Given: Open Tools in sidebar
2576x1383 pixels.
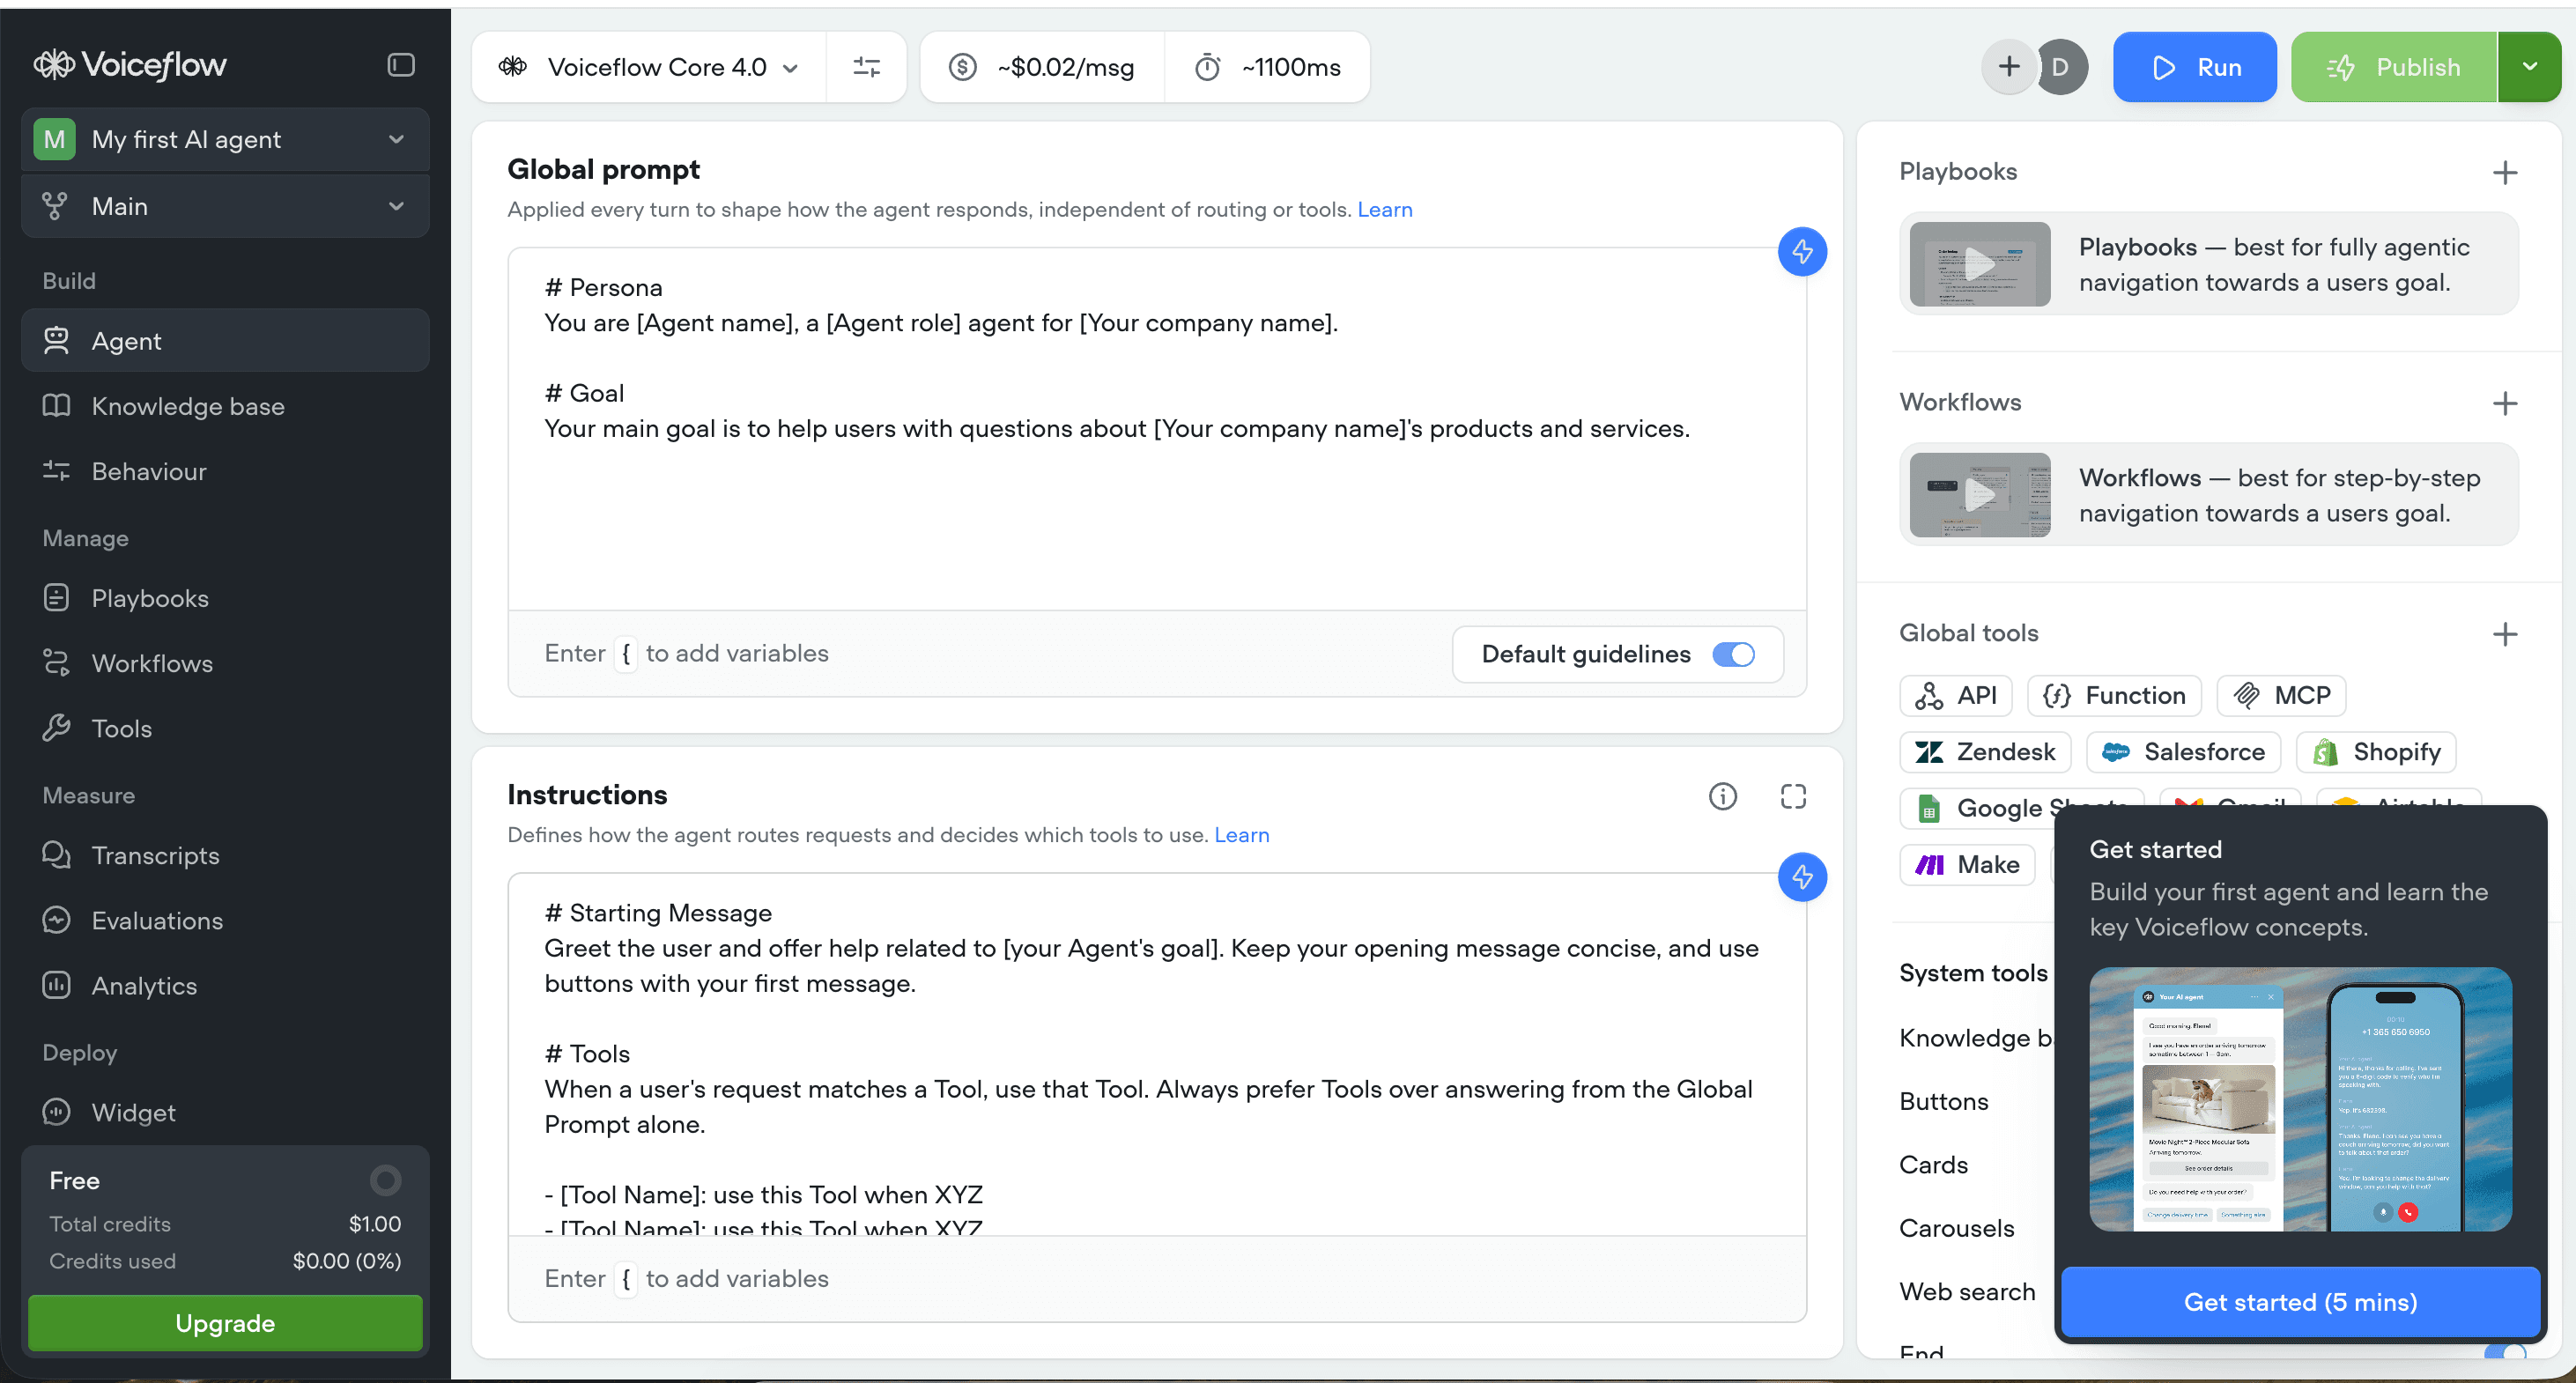Looking at the screenshot, I should pyautogui.click(x=225, y=728).
